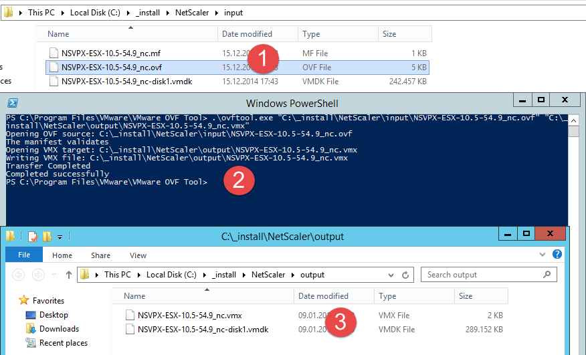Sort the input folder by Size
This screenshot has height=355, width=586.
[x=405, y=33]
